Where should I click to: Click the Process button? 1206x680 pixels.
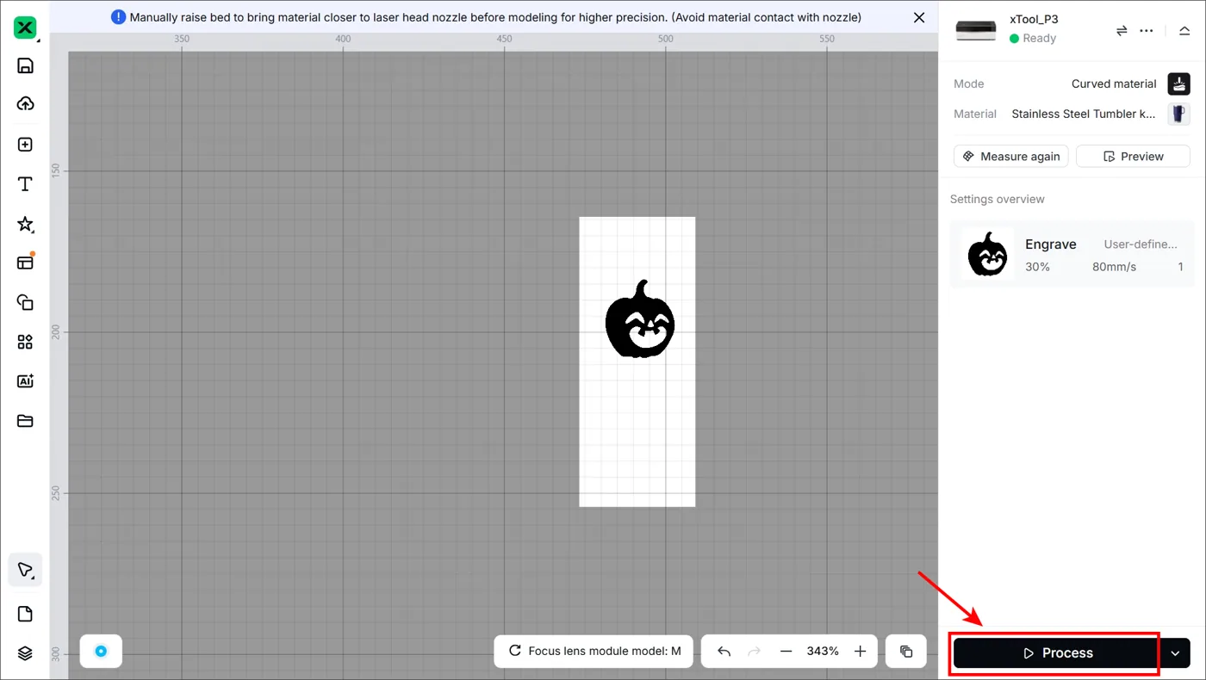[x=1057, y=653]
